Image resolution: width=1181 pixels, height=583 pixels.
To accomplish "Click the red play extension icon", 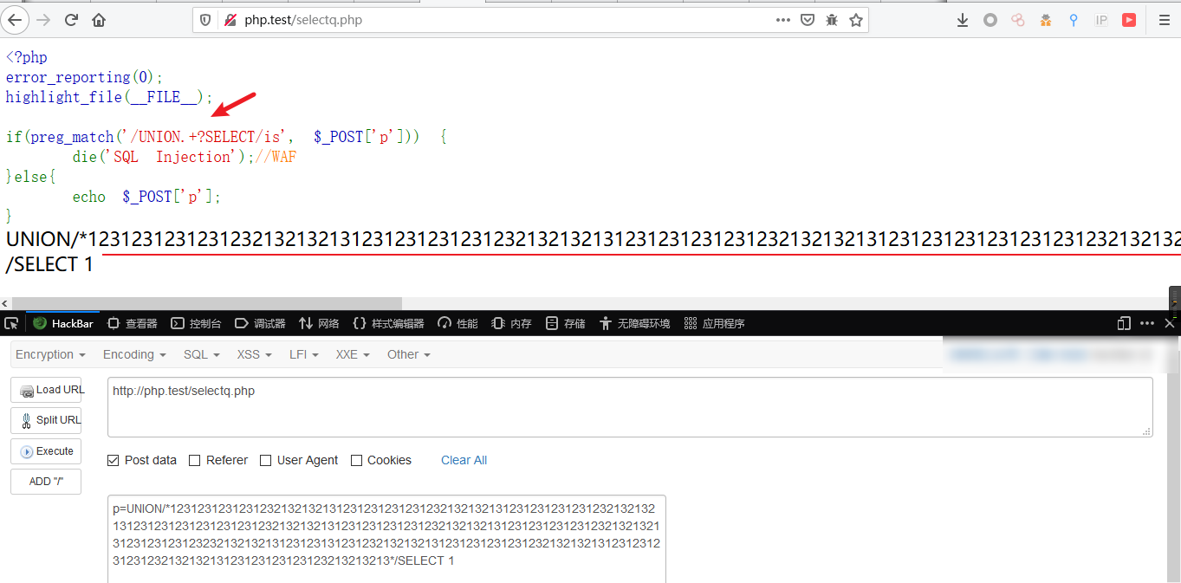I will [x=1129, y=20].
